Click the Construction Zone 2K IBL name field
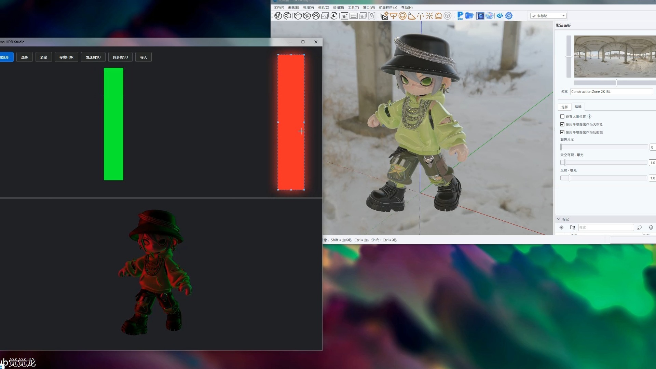The height and width of the screenshot is (369, 656). point(612,92)
